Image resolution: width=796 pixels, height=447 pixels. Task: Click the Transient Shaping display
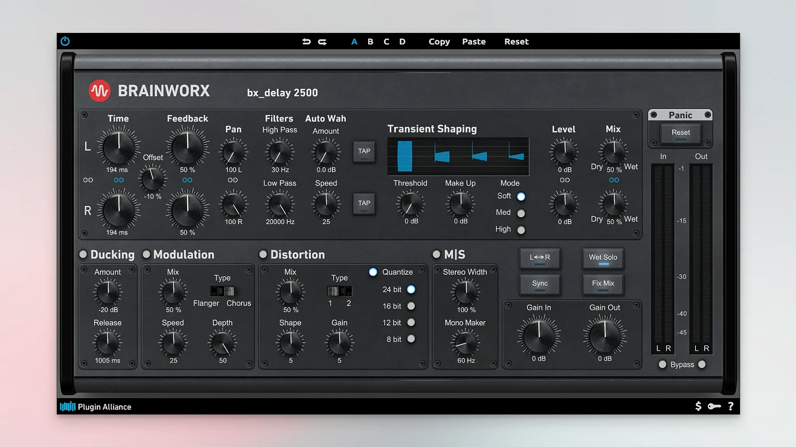(x=458, y=156)
